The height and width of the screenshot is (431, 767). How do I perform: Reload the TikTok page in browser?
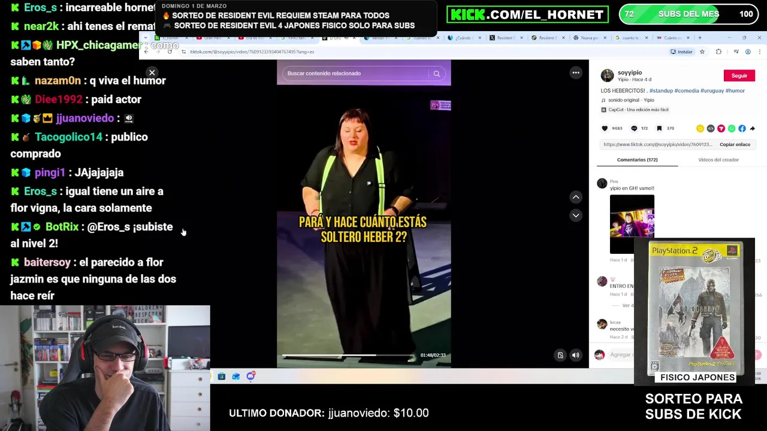click(x=170, y=51)
